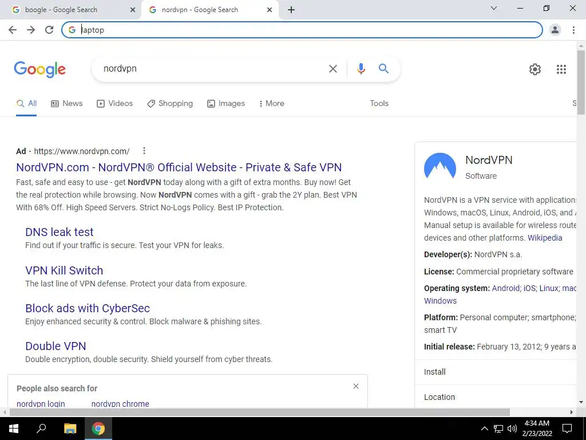
Task: Open the Android operating system link
Action: click(506, 289)
